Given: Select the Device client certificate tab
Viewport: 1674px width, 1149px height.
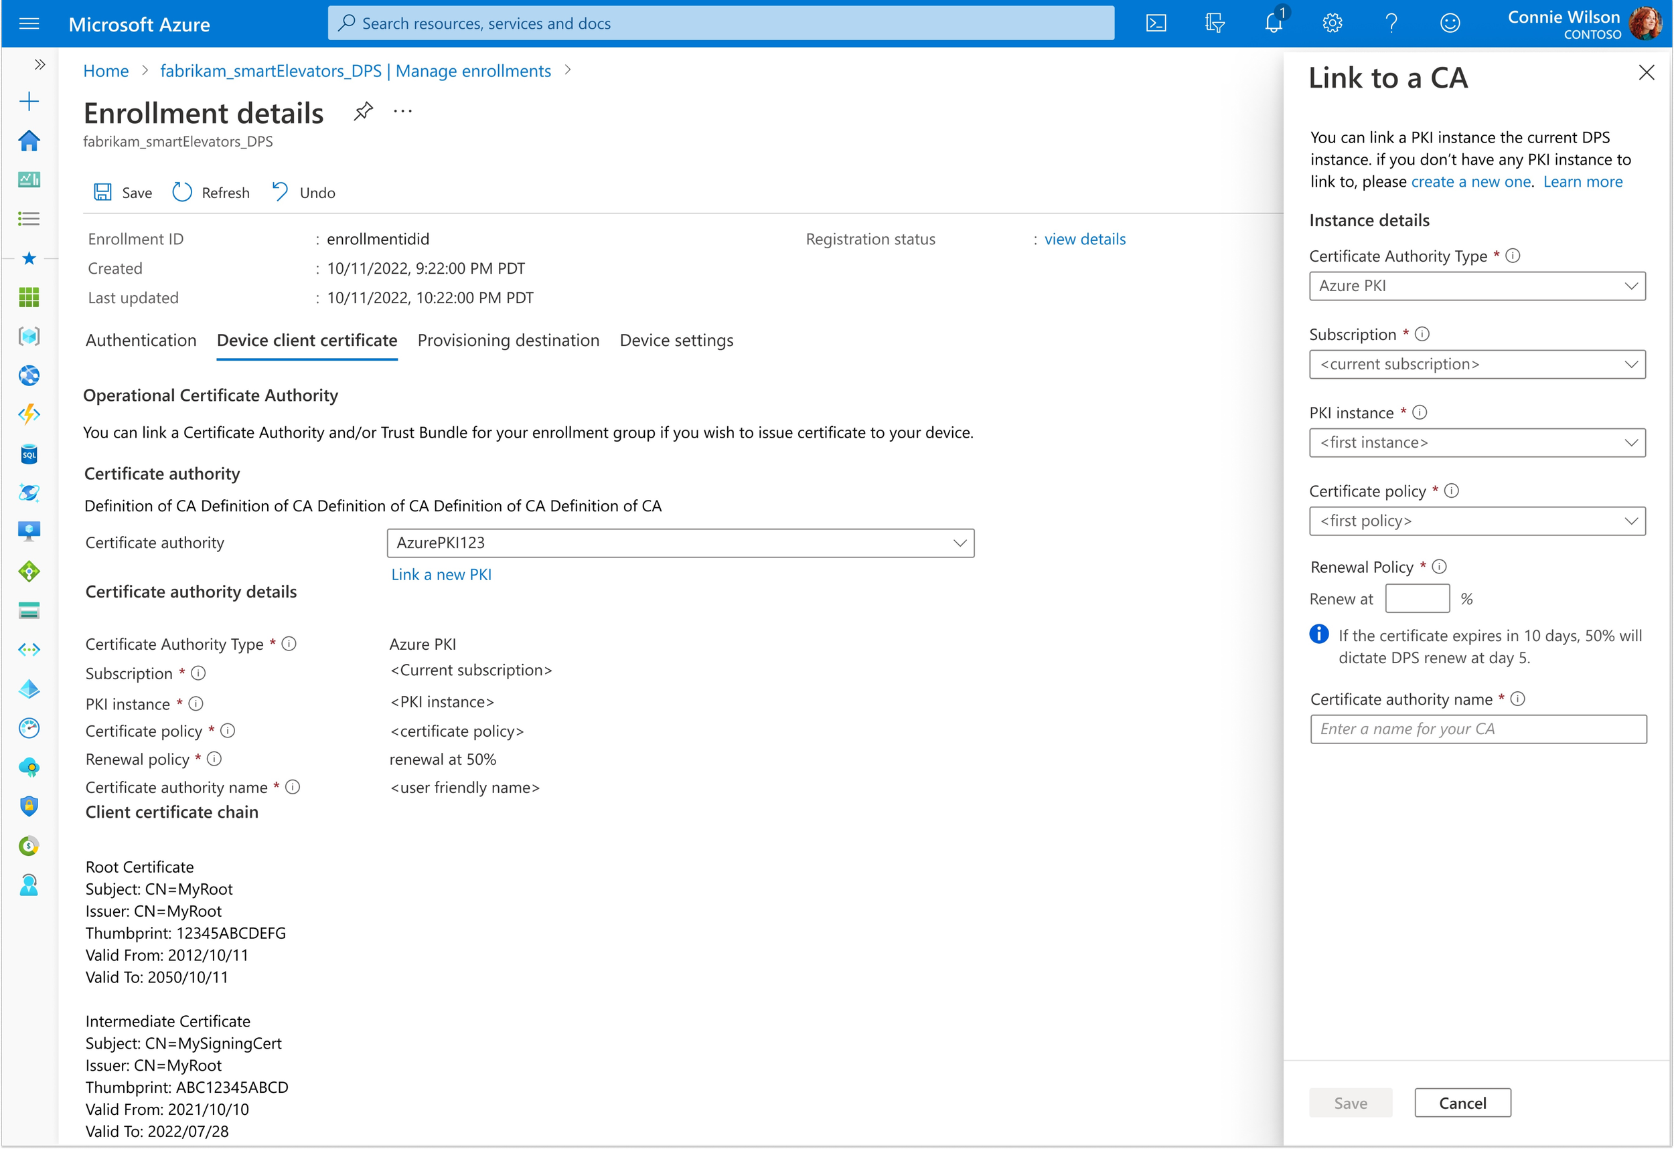Looking at the screenshot, I should (307, 341).
